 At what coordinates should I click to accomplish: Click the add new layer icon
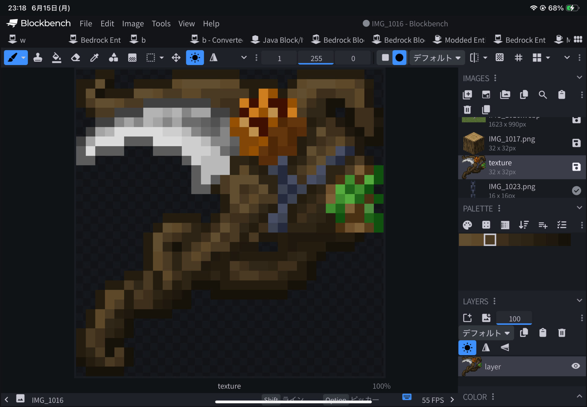tap(467, 318)
